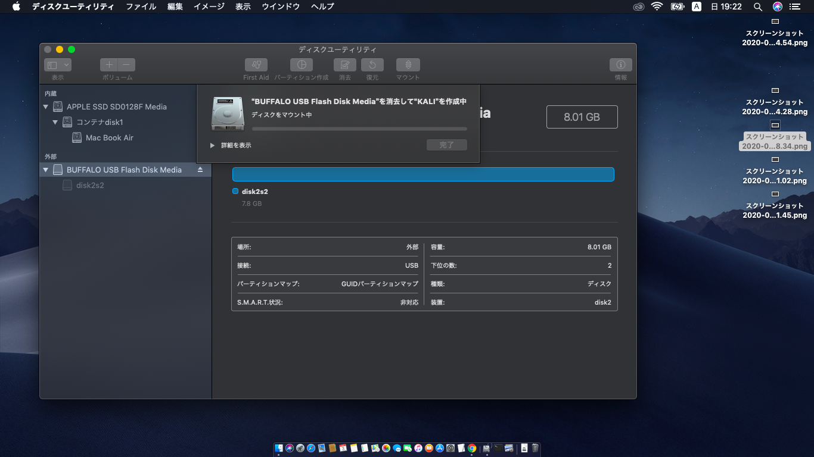
Task: Open the ヘルプ menu
Action: tap(322, 7)
